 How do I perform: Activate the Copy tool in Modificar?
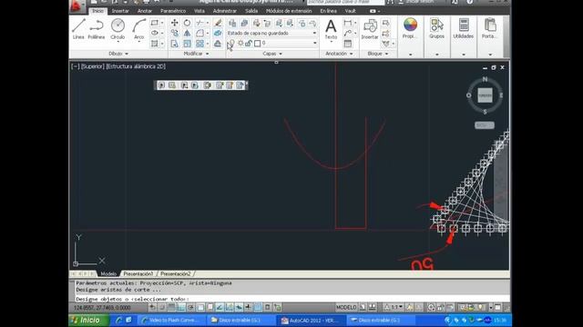[174, 33]
